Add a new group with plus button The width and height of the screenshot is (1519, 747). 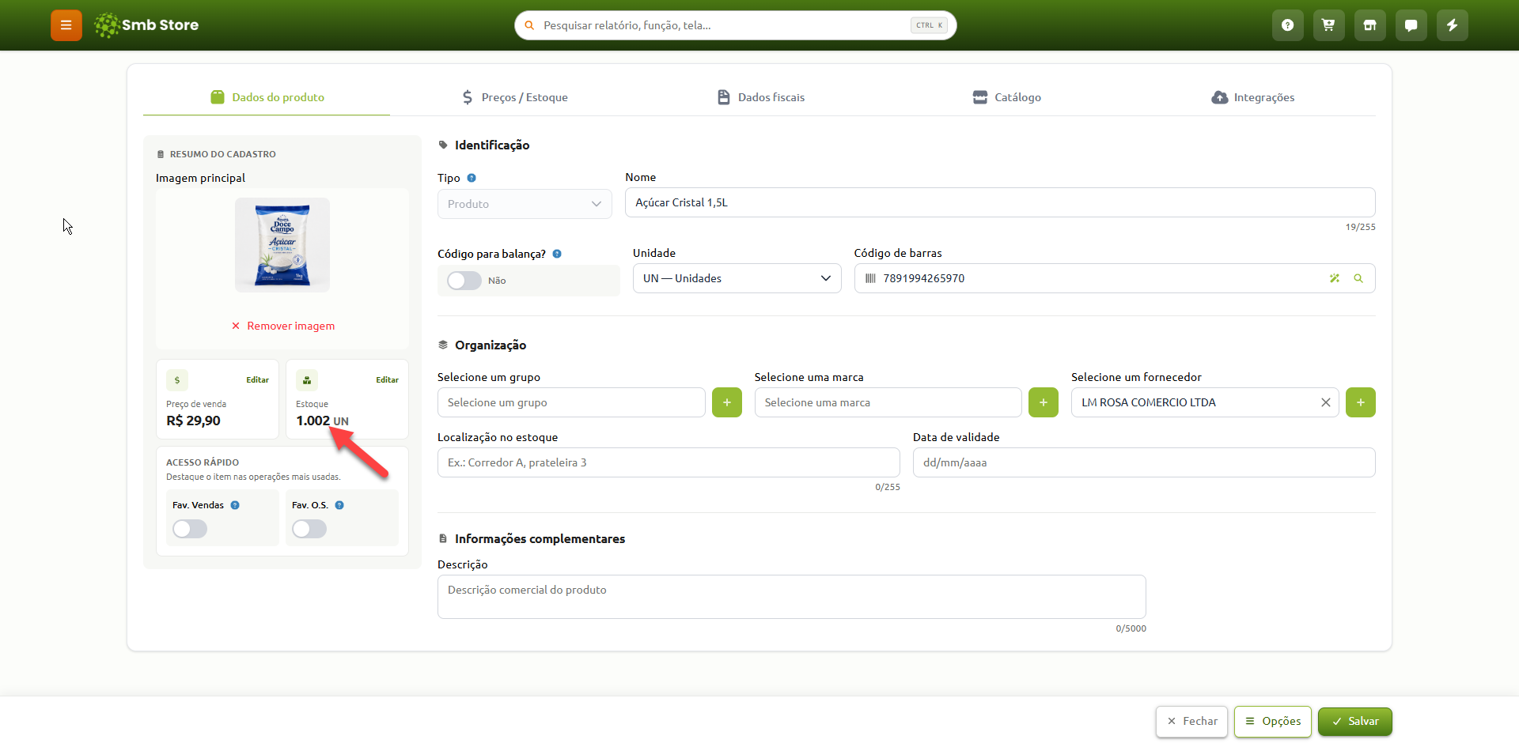pyautogui.click(x=727, y=402)
